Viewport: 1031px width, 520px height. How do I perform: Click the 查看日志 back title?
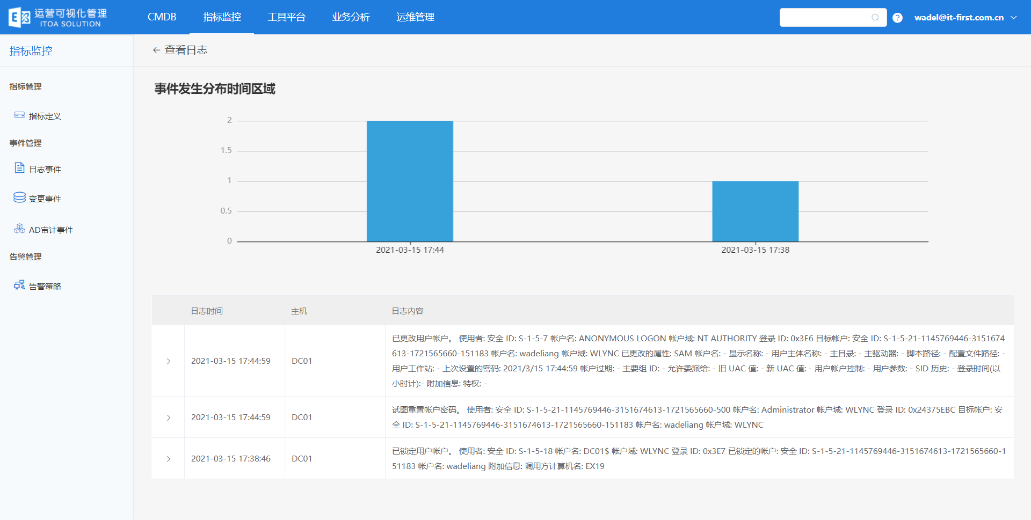tap(186, 50)
